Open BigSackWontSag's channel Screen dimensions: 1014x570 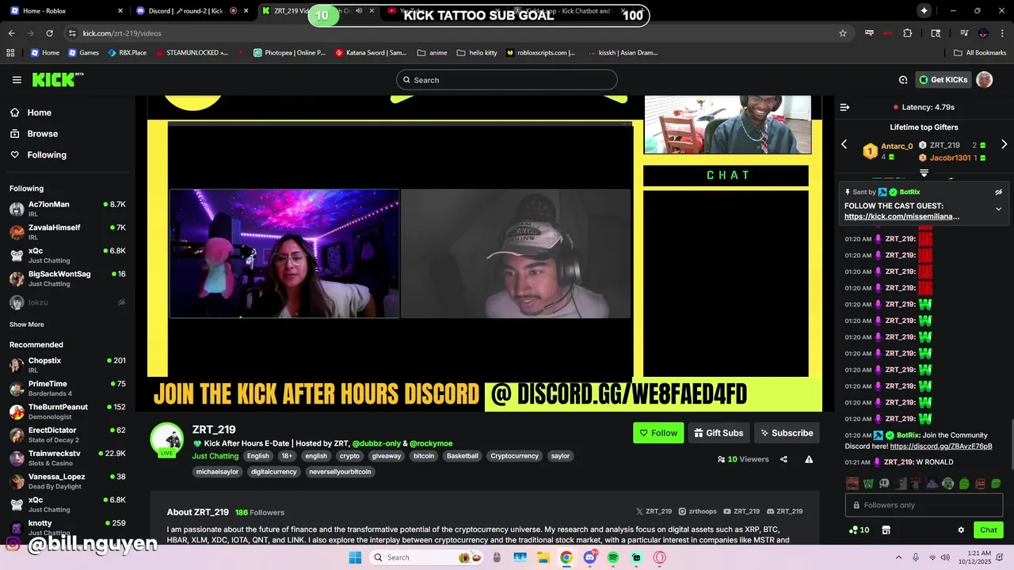tap(67, 279)
